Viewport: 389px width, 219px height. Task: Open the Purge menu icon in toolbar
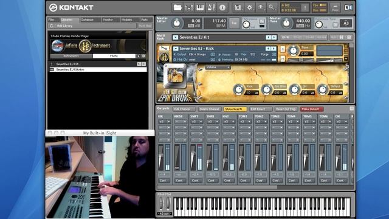[x=261, y=7]
